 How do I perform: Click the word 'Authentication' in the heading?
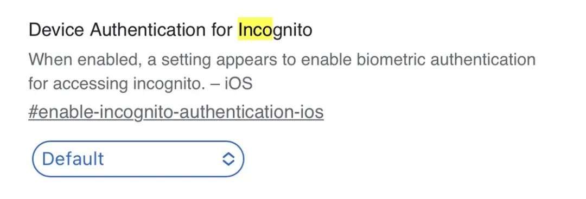(147, 29)
